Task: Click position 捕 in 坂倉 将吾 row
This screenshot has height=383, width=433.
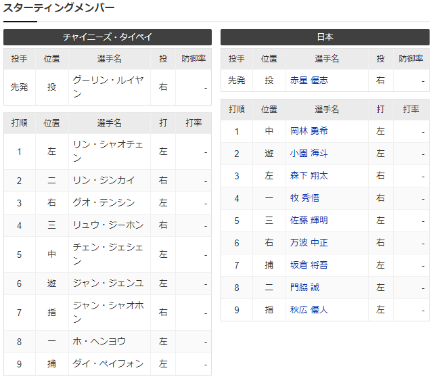Action: tap(269, 265)
